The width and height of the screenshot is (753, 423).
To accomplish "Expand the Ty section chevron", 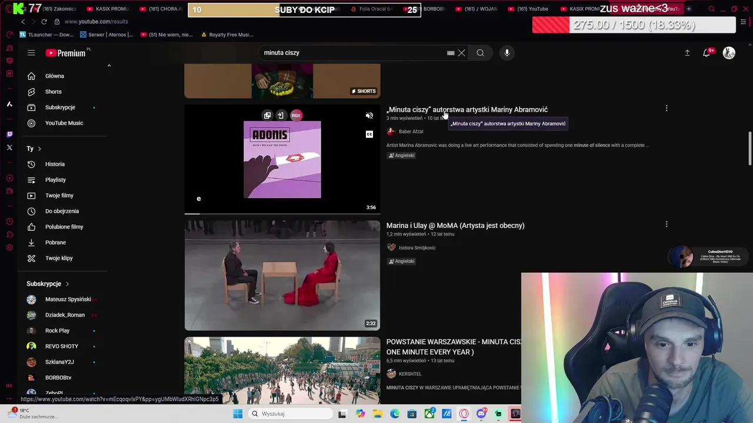I will tap(39, 149).
